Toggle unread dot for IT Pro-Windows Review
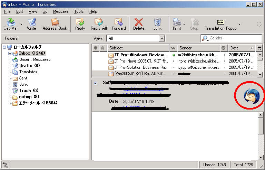Screen dimensions: 265x170 (174, 55)
